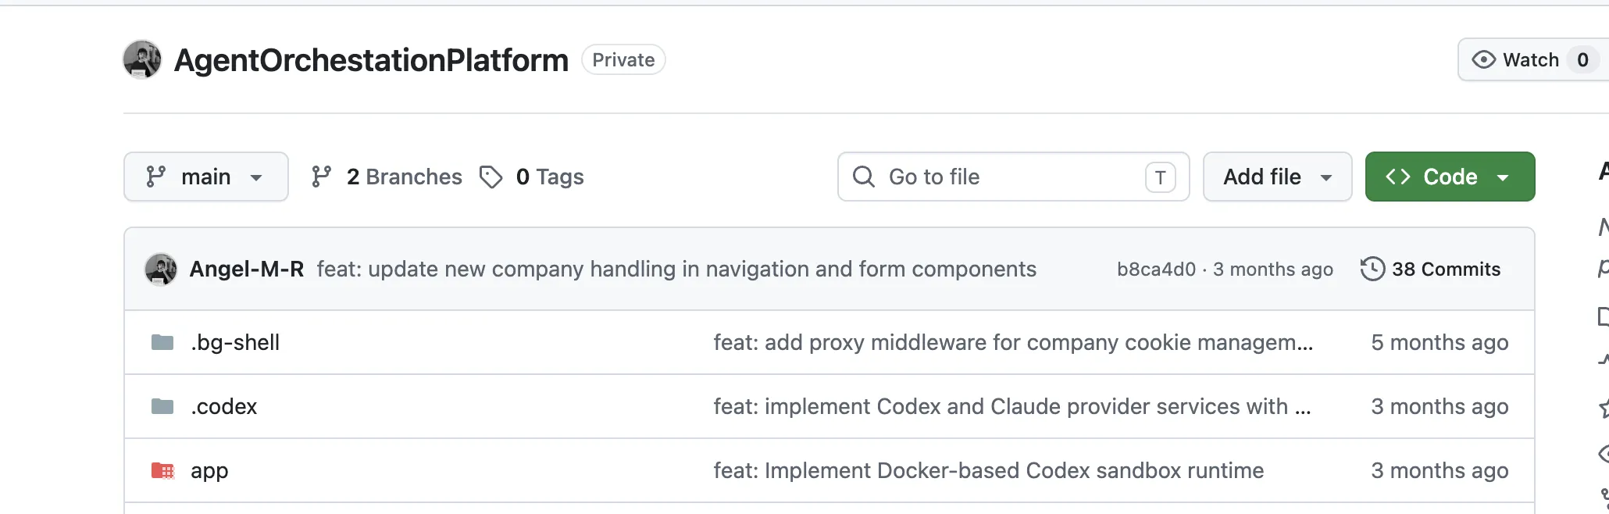Viewport: 1609px width, 514px height.
Task: Click the 3 months ago timestamp for app
Action: pos(1440,470)
